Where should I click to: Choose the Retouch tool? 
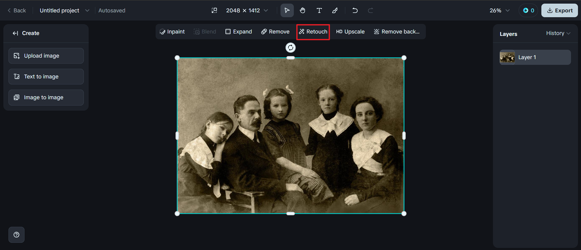pyautogui.click(x=313, y=32)
